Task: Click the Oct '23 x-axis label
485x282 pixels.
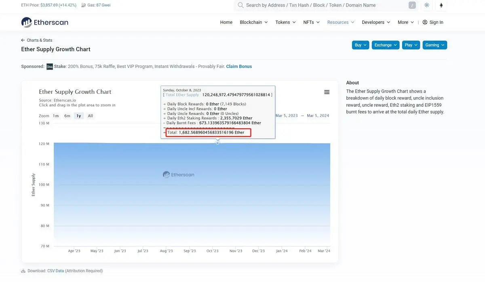Action: point(212,251)
